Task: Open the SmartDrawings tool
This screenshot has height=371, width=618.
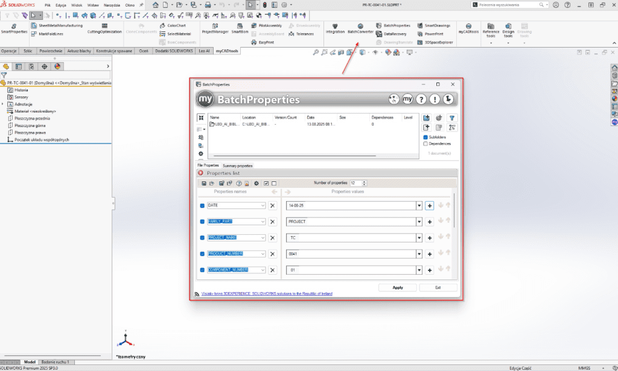Action: [433, 25]
